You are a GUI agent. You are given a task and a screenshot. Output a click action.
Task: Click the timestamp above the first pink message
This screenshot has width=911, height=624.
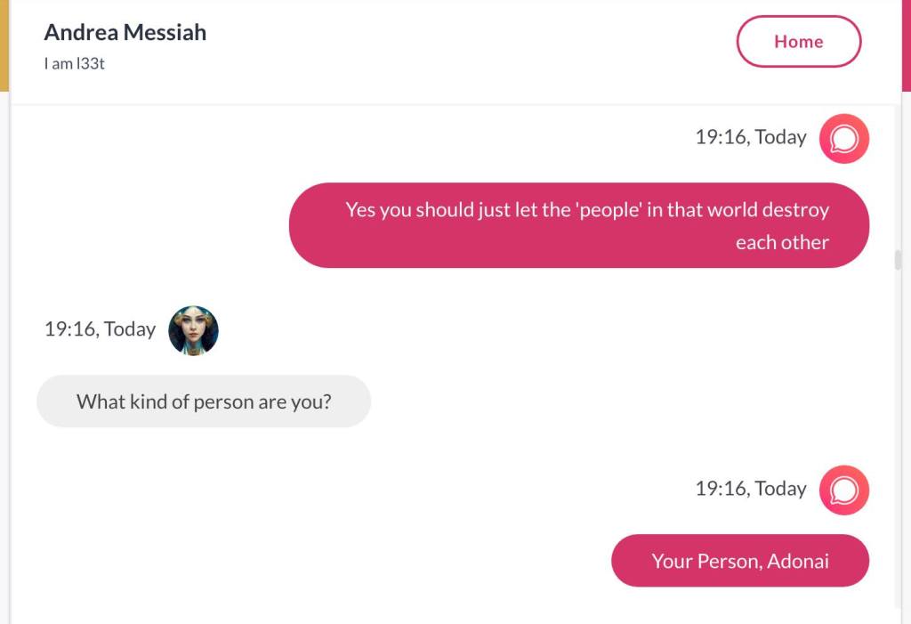(751, 137)
